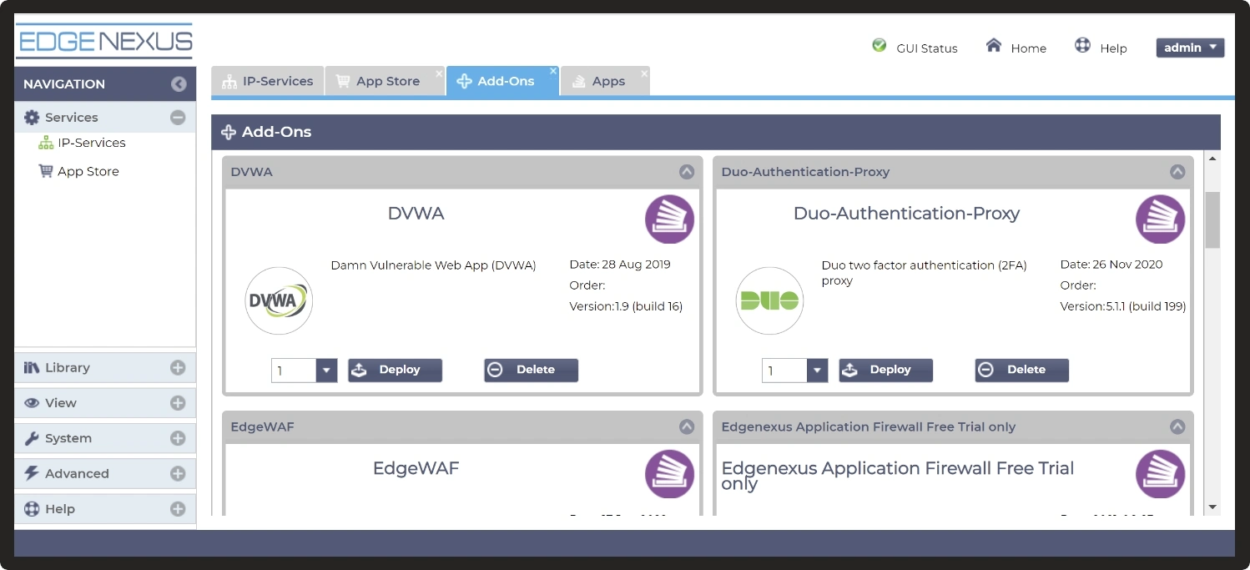This screenshot has height=570, width=1250.
Task: Click the App Store cart icon in sidebar
Action: [46, 171]
